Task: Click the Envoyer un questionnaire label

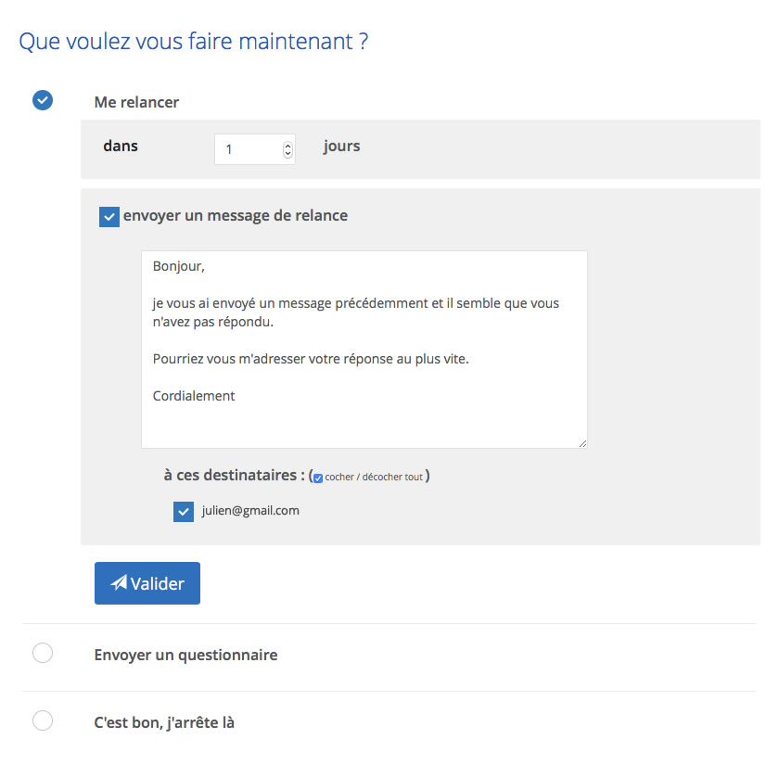Action: pos(185,656)
